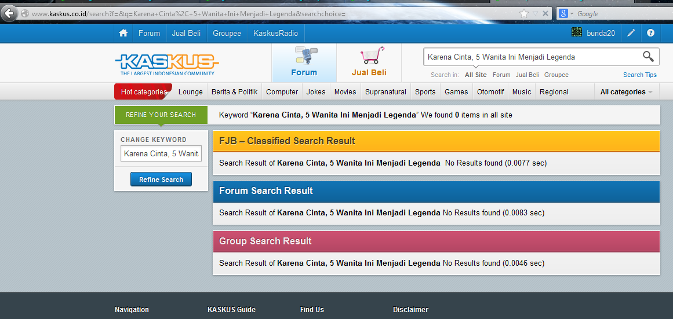The image size is (673, 319).
Task: Click the KASKUS logo
Action: (167, 64)
